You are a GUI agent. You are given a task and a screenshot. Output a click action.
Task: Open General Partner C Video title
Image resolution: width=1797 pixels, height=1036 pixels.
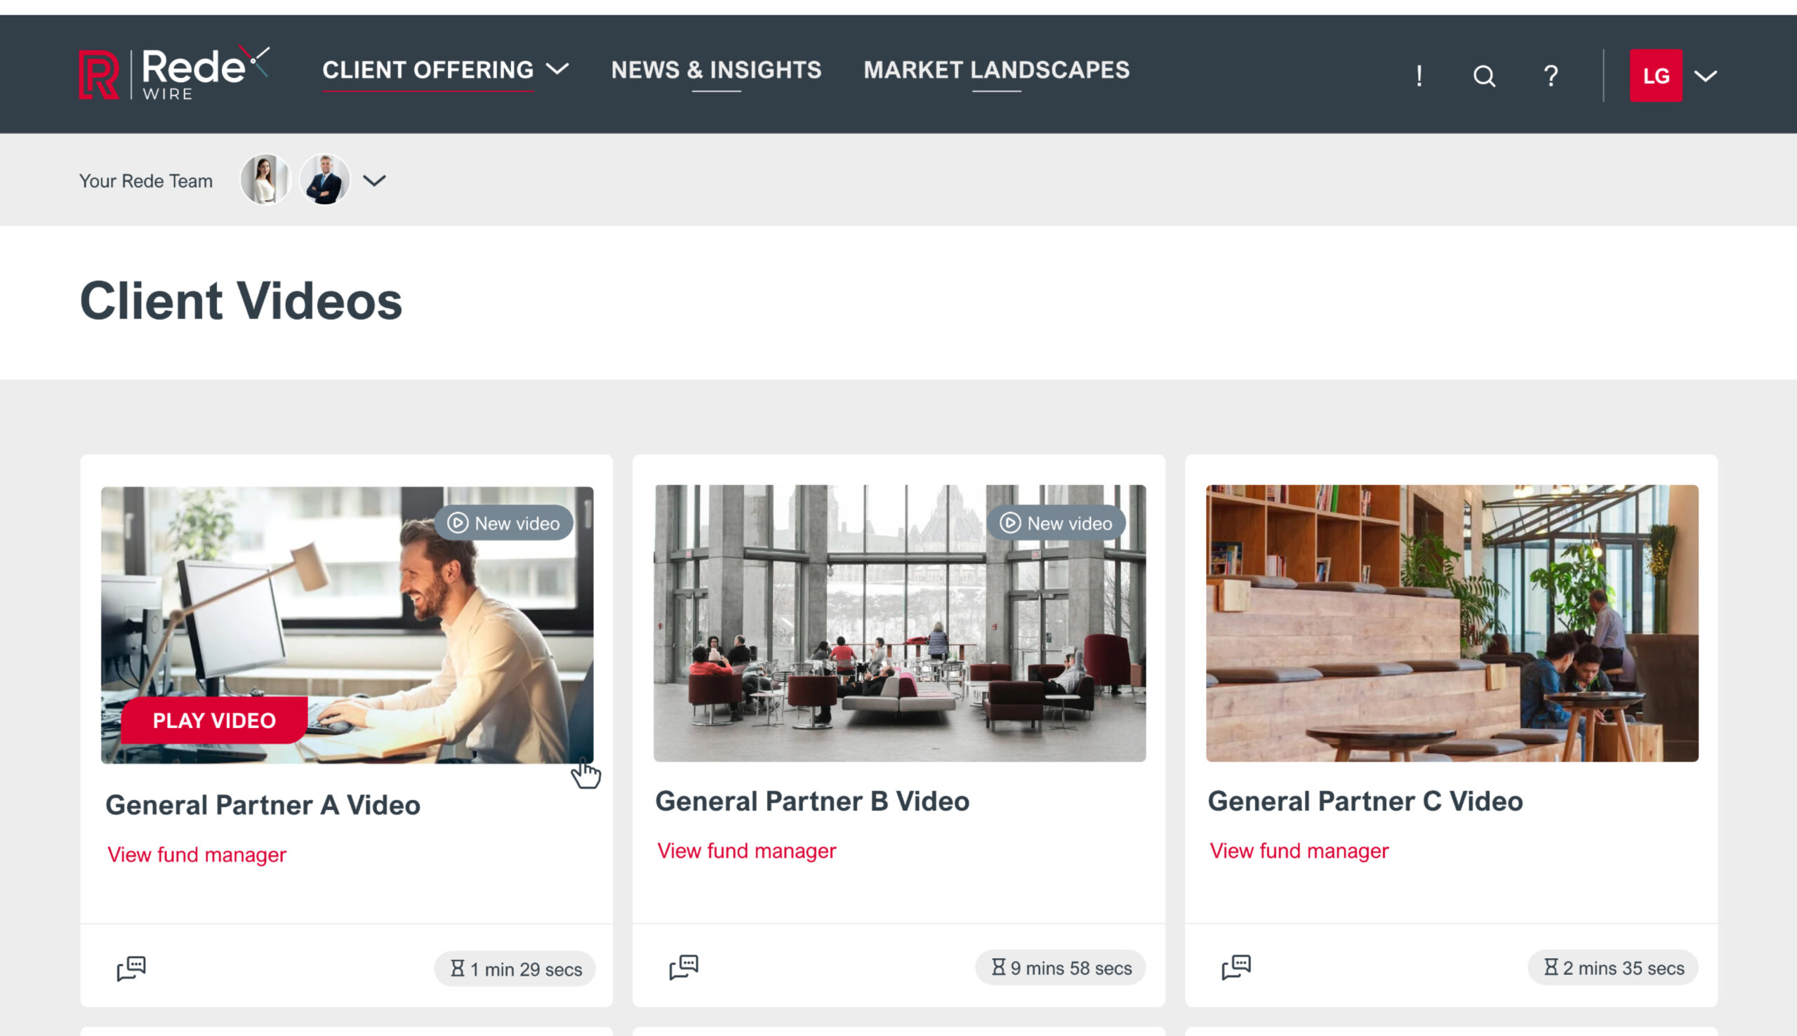(x=1365, y=801)
